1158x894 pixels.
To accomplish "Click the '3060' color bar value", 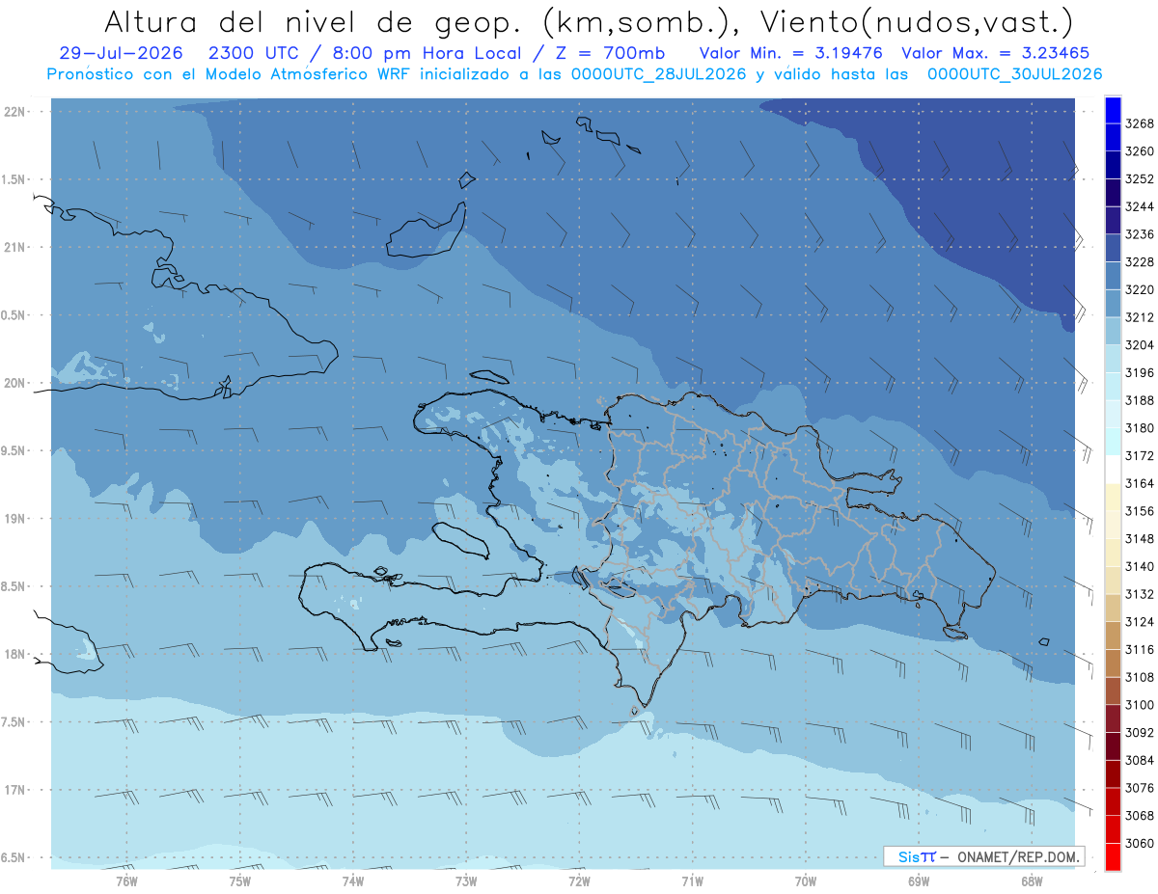I will pos(1140,844).
